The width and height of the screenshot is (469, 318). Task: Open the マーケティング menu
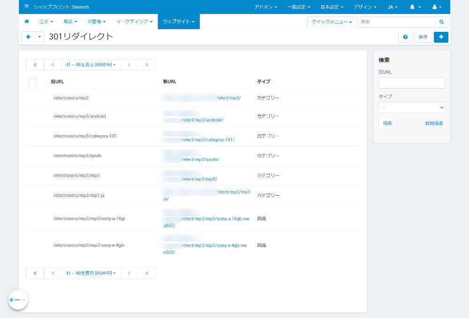point(134,22)
